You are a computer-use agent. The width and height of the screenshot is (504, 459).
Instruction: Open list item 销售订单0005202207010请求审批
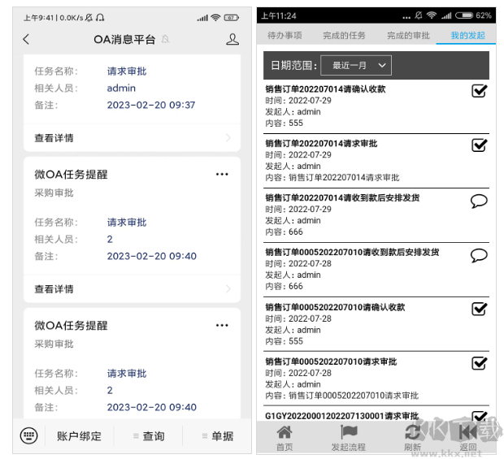[376, 379]
